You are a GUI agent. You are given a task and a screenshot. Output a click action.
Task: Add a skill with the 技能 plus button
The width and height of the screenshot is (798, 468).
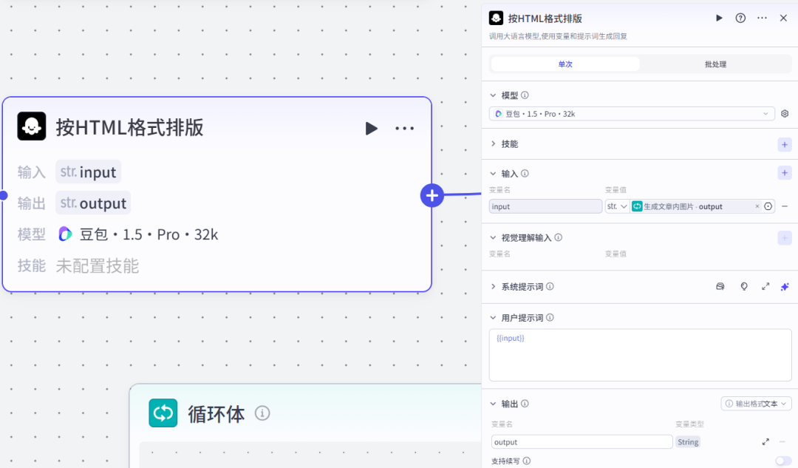pyautogui.click(x=784, y=145)
